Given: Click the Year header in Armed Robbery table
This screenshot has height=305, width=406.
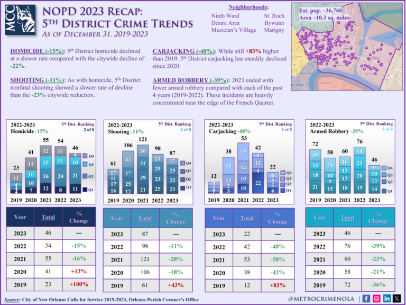Looking at the screenshot, I should click(x=319, y=218).
